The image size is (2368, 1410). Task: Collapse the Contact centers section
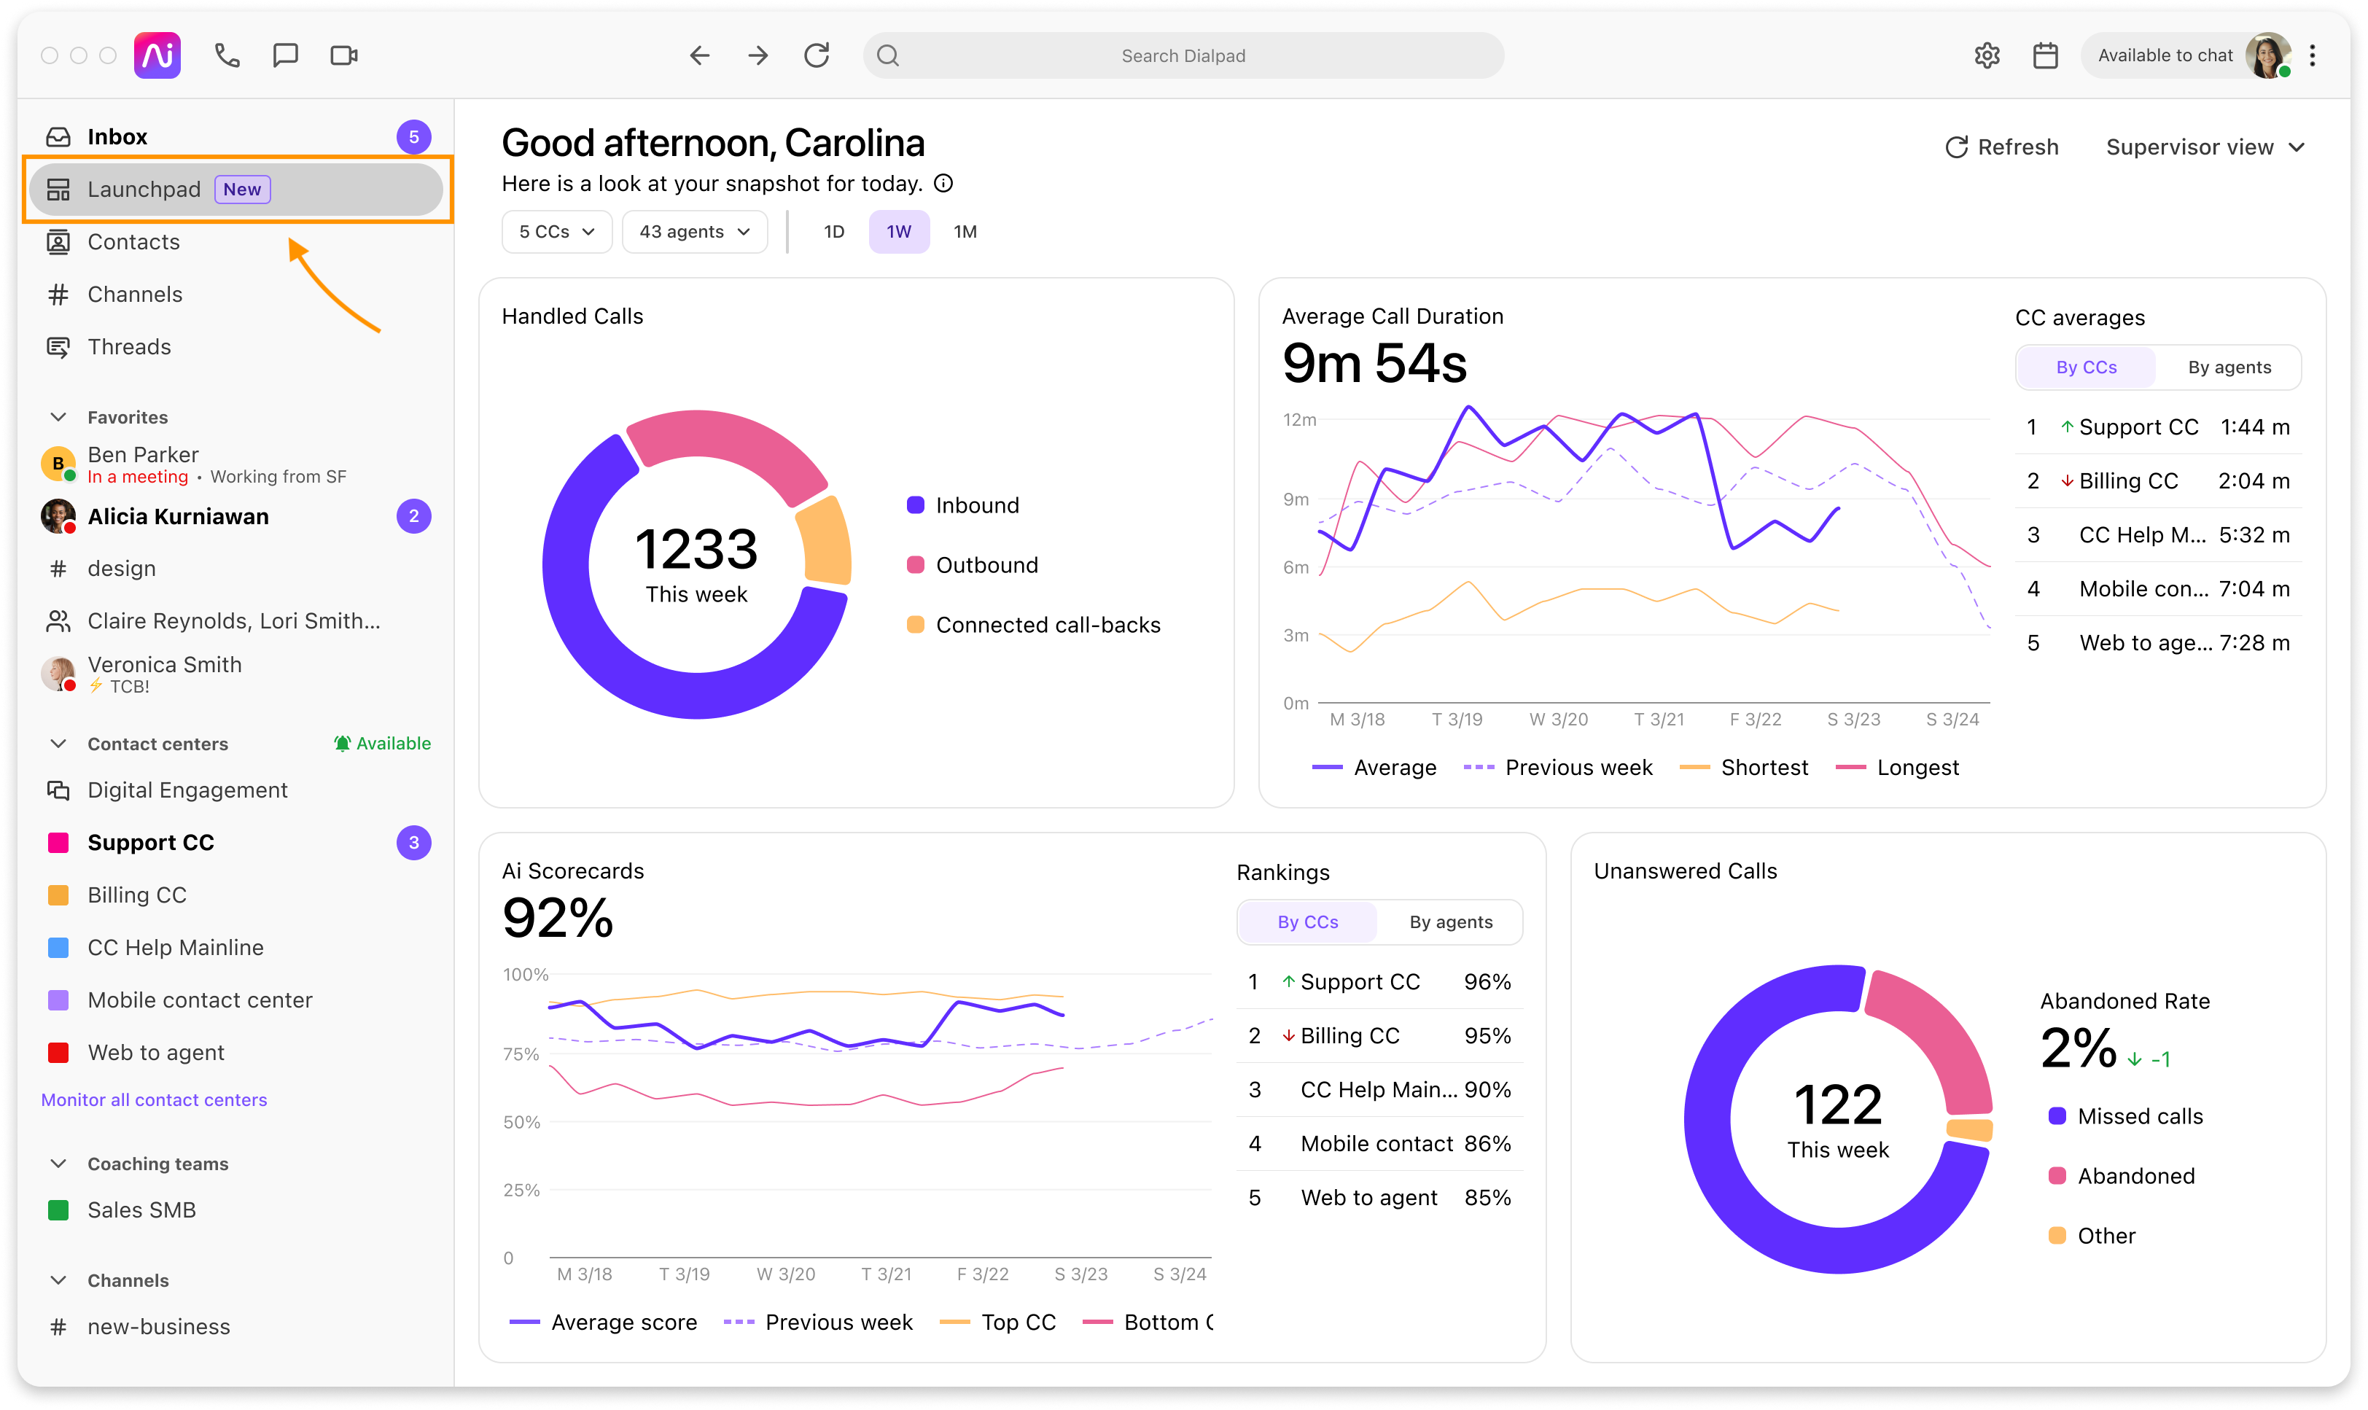(x=59, y=743)
